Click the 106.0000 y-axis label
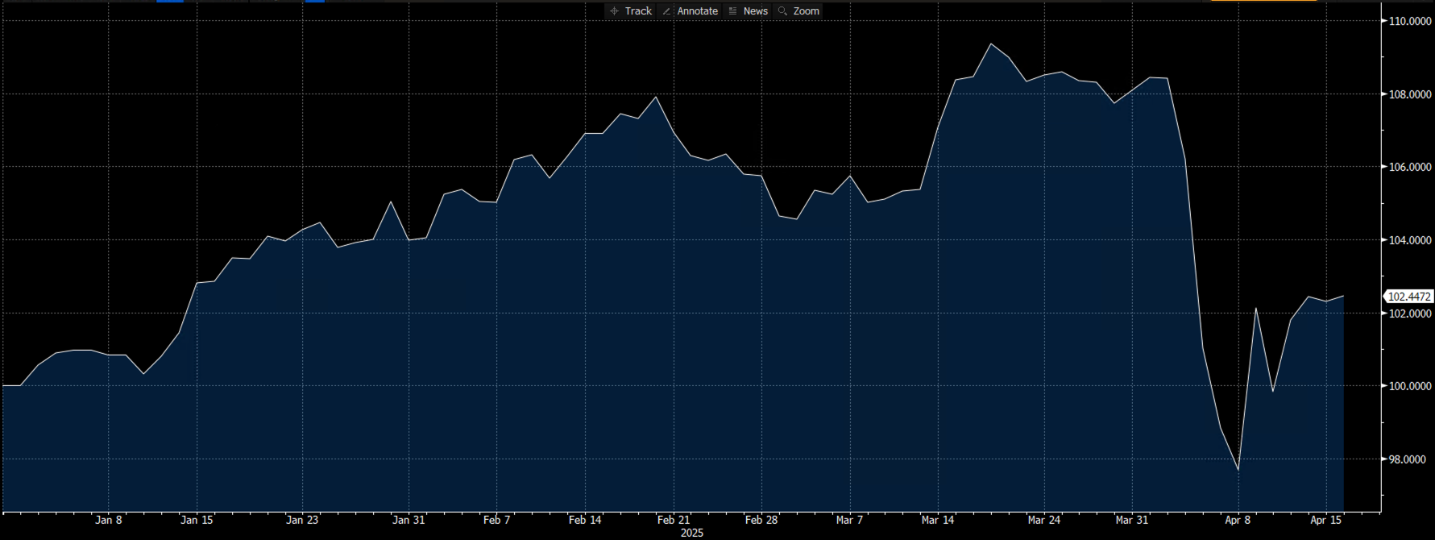The image size is (1435, 540). (1410, 167)
